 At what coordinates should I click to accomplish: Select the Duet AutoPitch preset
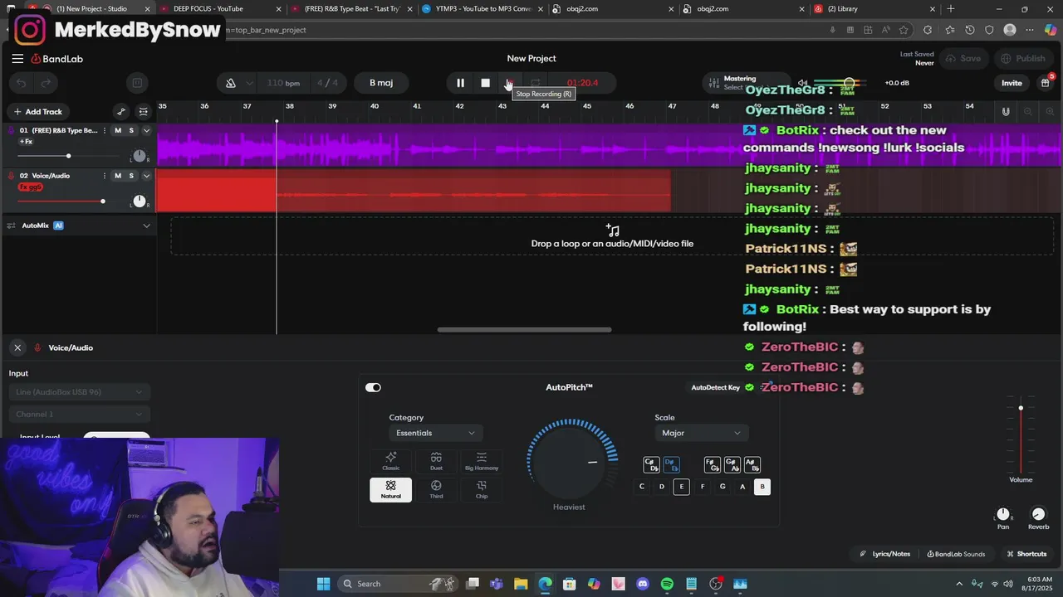pyautogui.click(x=436, y=461)
